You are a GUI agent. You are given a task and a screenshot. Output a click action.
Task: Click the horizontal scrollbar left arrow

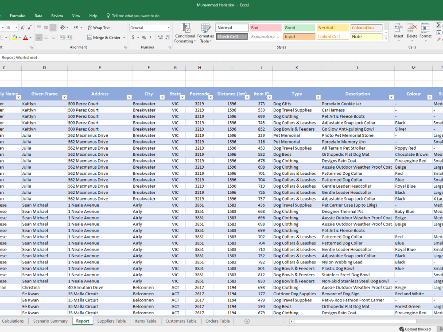[x=291, y=321]
